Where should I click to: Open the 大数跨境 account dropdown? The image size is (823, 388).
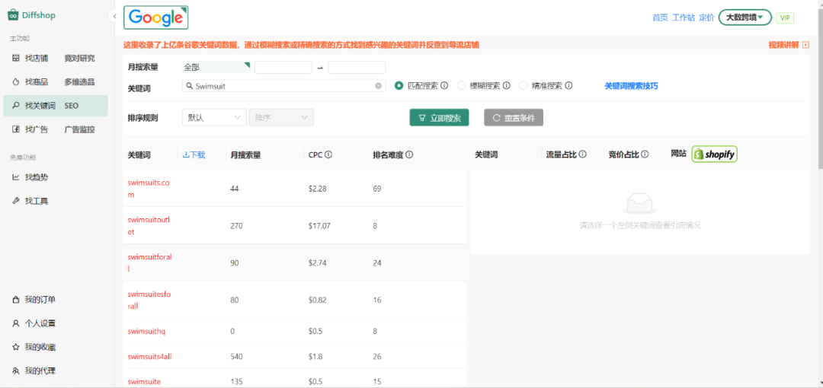point(745,17)
